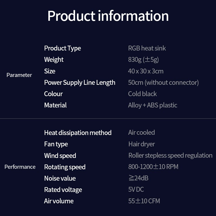Click the "Product Type" row label
Viewport: 216px width, 216px height.
[62, 48]
